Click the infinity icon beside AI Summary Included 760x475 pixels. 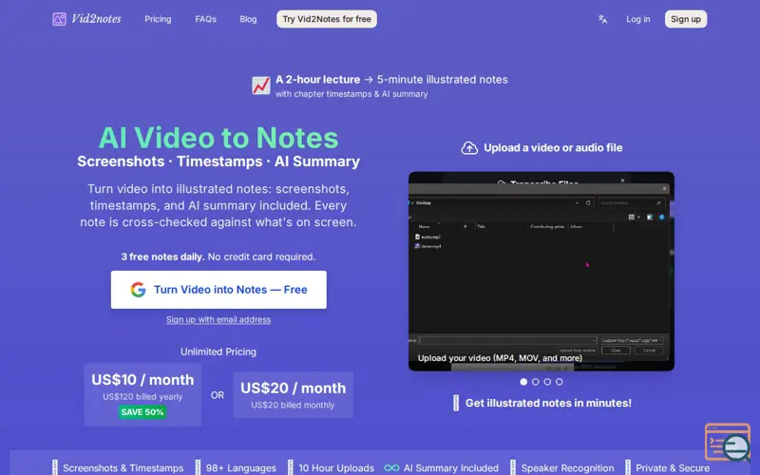coord(391,467)
